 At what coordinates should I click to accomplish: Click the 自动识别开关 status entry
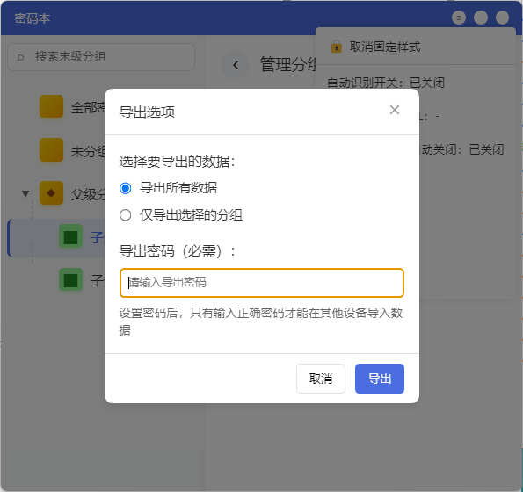[386, 83]
